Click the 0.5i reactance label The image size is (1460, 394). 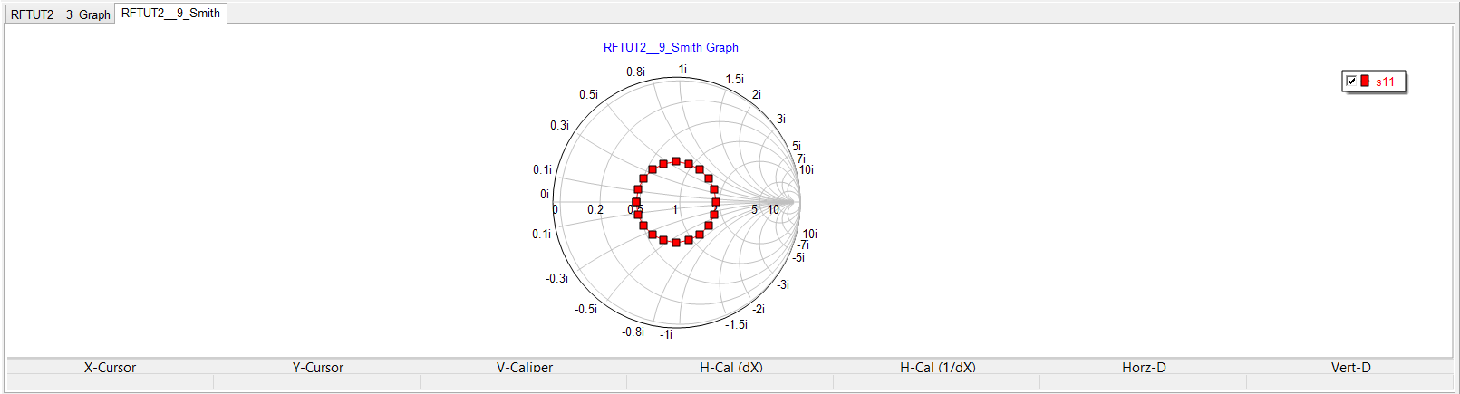588,94
